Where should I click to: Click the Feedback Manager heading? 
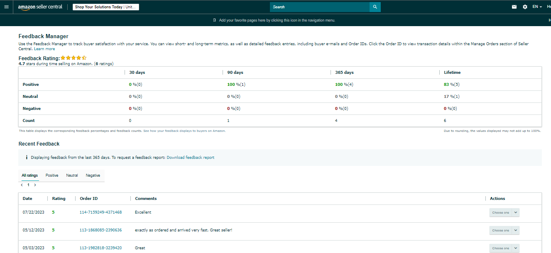[x=44, y=36]
